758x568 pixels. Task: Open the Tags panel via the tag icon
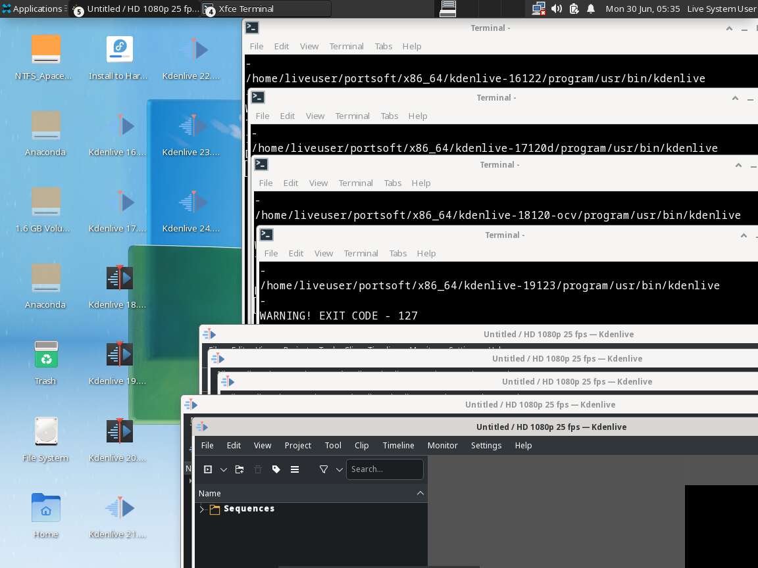point(276,469)
